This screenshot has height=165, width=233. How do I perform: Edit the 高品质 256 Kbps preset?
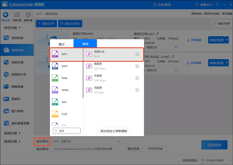pyautogui.click(x=137, y=66)
